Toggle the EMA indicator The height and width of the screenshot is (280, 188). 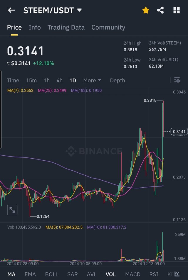click(30, 274)
